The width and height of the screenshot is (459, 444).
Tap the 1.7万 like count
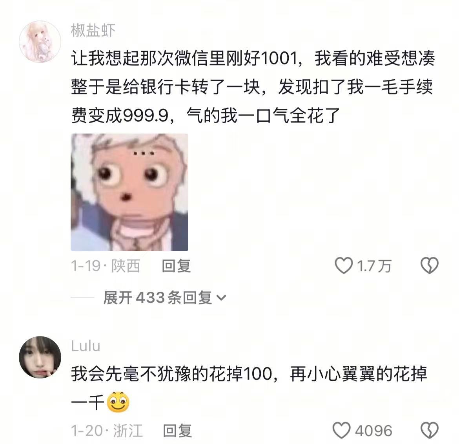point(374,266)
